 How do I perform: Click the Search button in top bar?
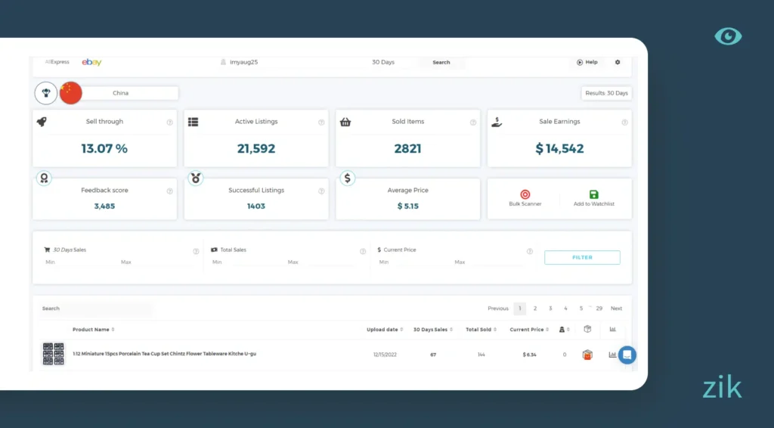[x=441, y=62]
